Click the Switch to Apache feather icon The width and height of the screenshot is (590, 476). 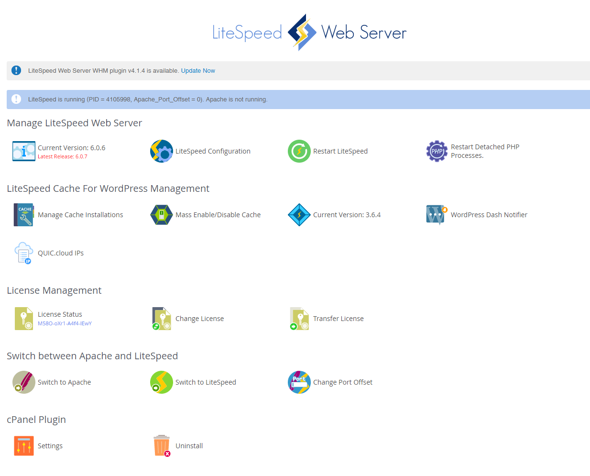(x=24, y=382)
